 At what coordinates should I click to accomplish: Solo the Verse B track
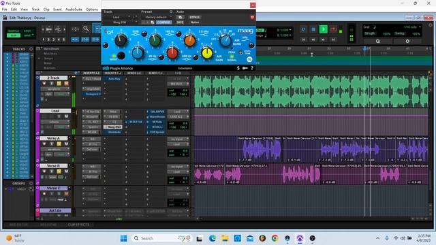point(59,171)
